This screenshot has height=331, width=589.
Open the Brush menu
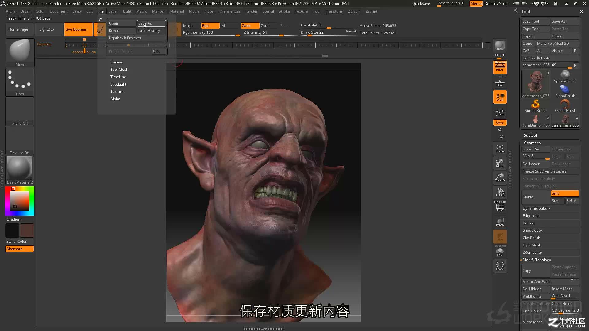pos(25,11)
